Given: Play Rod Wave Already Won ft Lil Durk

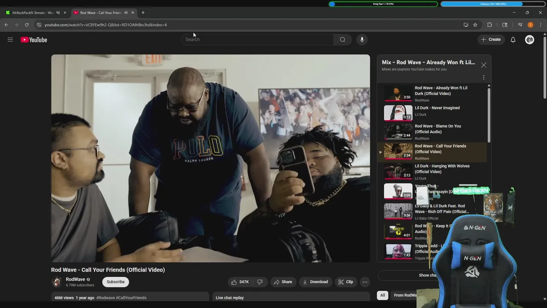Looking at the screenshot, I should 432,93.
